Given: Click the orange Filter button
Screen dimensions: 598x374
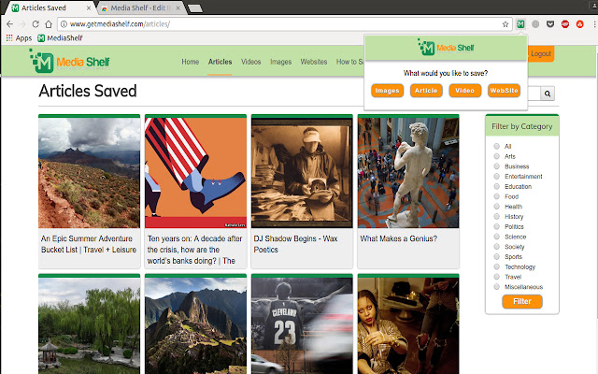Looking at the screenshot, I should pyautogui.click(x=522, y=301).
